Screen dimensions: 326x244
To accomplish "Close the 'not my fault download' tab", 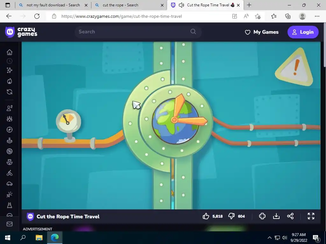I will click(x=86, y=5).
